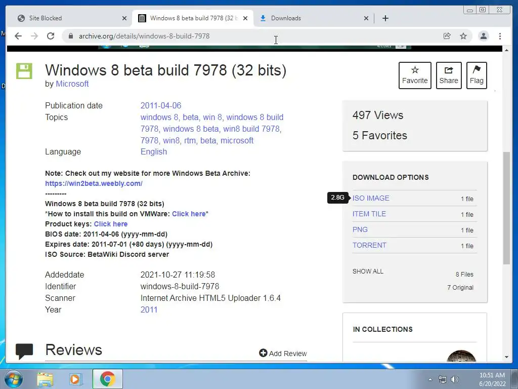Open the PNG download option
This screenshot has height=389, width=518.
(x=360, y=229)
